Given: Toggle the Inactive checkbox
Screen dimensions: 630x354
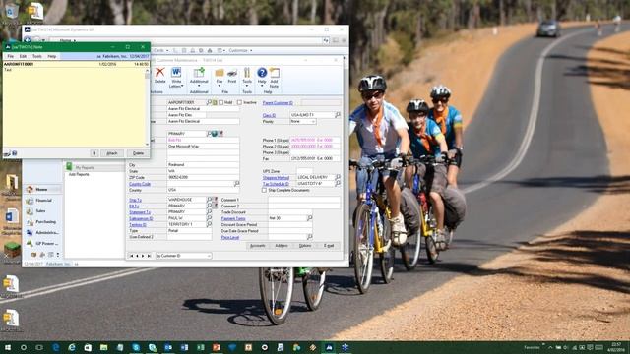Looking at the screenshot, I should tap(239, 102).
